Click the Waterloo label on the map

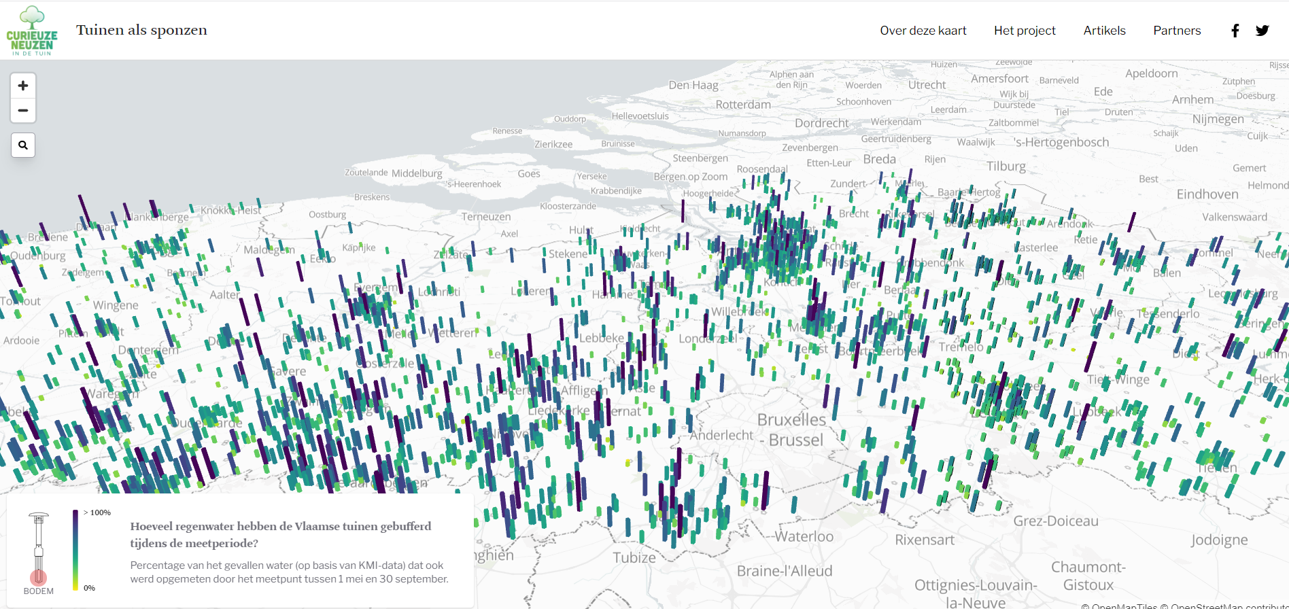(x=804, y=536)
